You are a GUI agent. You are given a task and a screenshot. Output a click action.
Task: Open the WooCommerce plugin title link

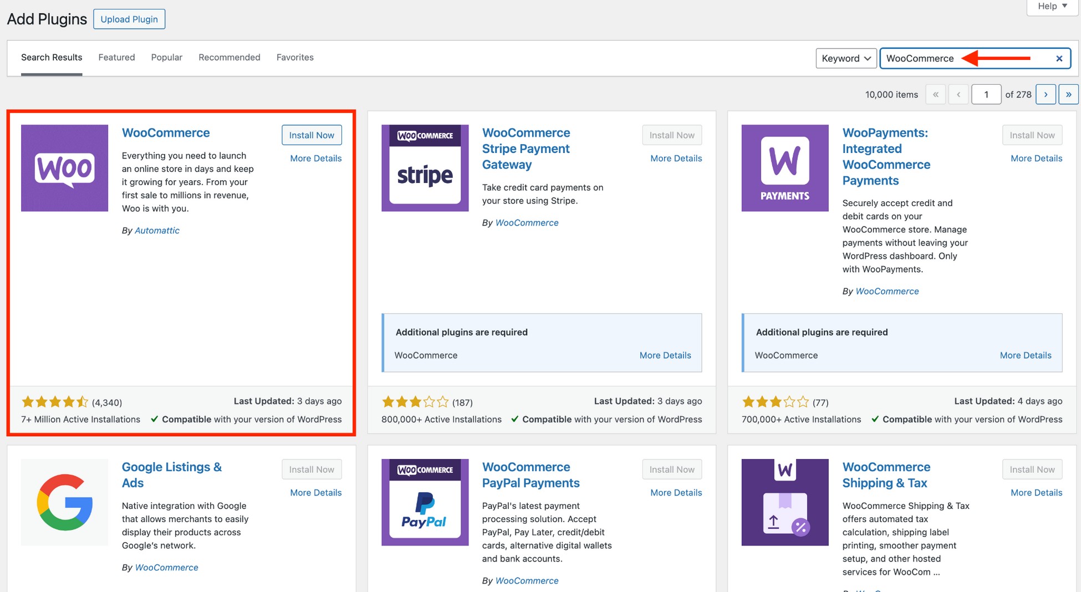(166, 132)
